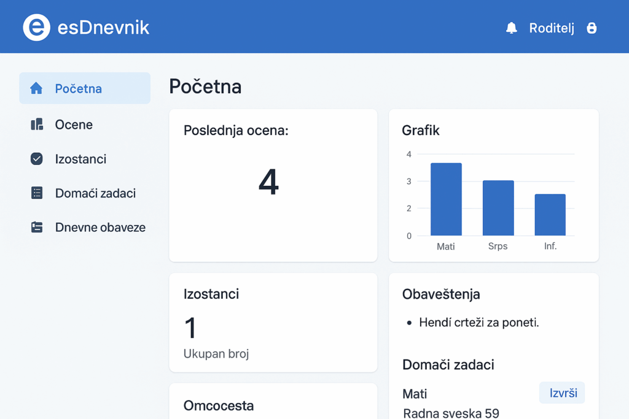
Task: Click the Izostanci card heading
Action: click(211, 294)
